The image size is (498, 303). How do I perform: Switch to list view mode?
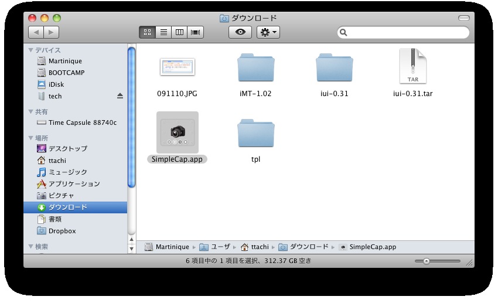tap(163, 32)
